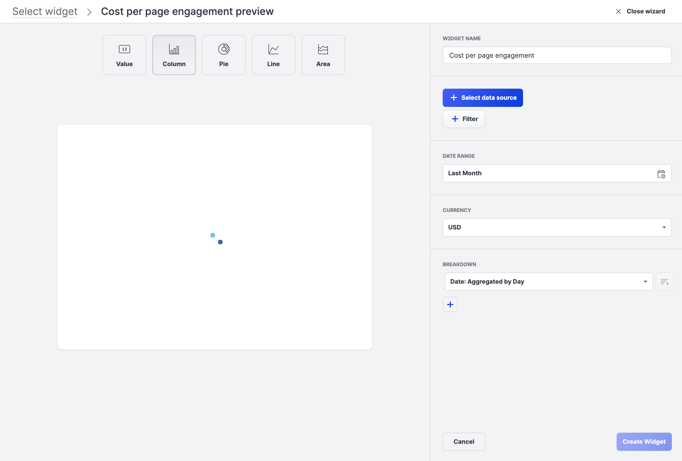Add a Filter

point(464,119)
